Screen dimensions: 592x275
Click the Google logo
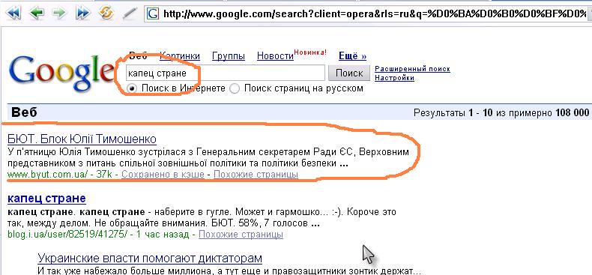pyautogui.click(x=61, y=73)
